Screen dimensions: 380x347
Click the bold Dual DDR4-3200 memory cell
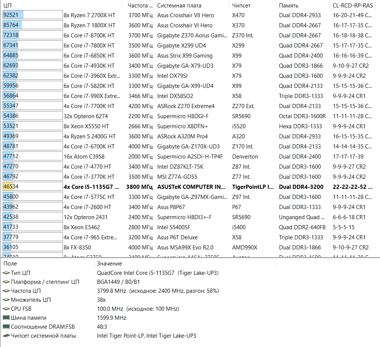pyautogui.click(x=301, y=187)
